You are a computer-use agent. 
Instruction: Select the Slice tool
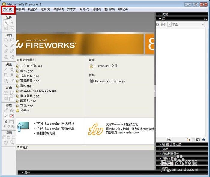(12, 93)
